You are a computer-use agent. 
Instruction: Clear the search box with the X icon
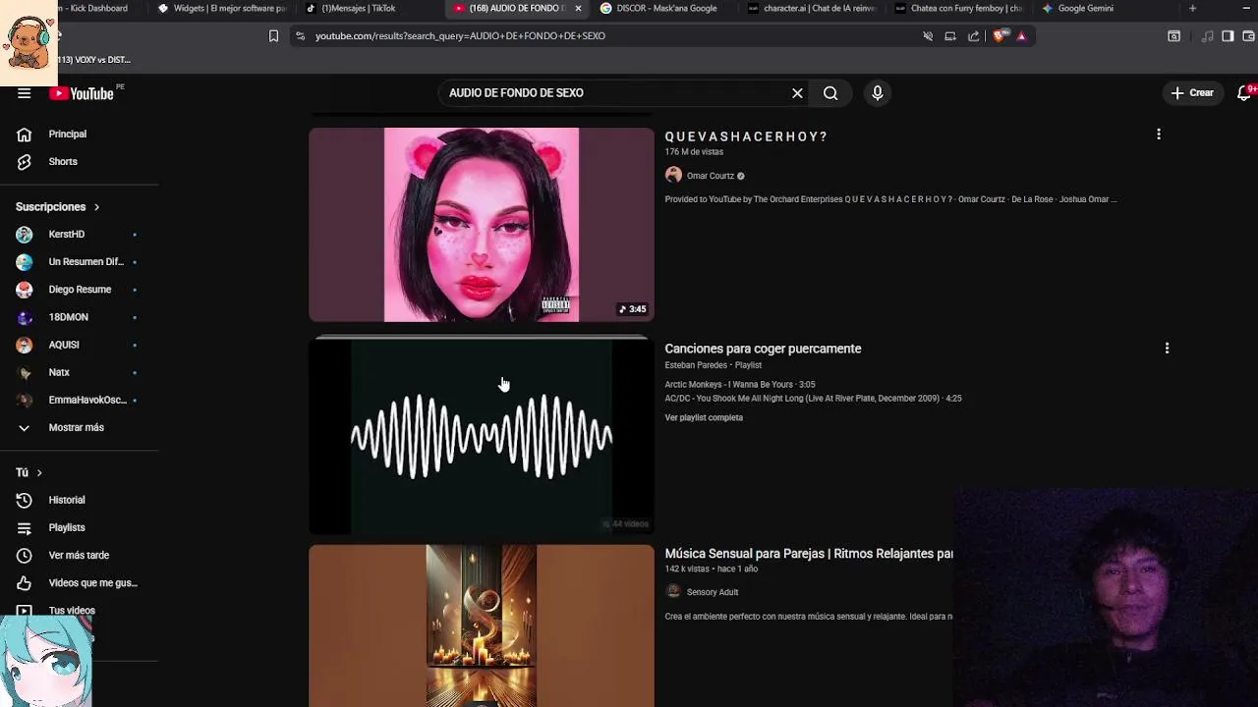(797, 93)
